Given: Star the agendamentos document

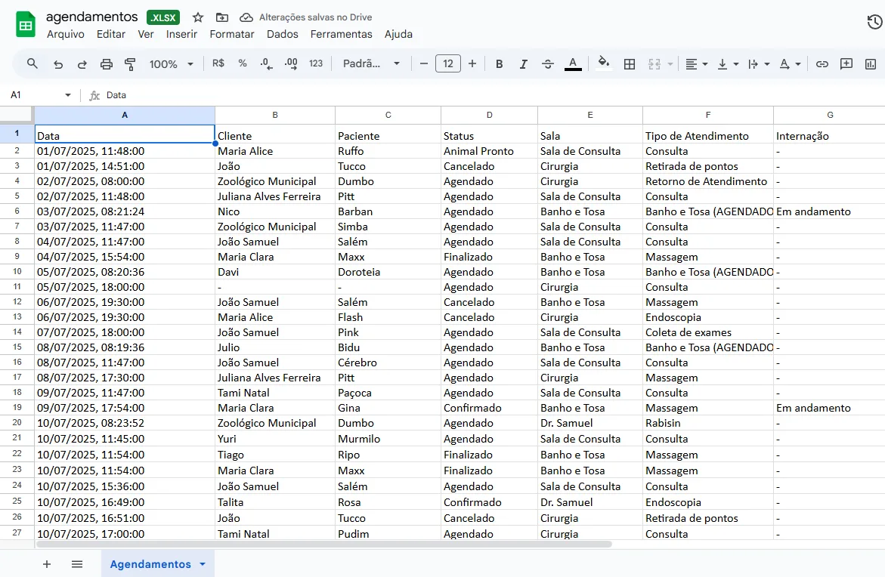Looking at the screenshot, I should [x=197, y=17].
